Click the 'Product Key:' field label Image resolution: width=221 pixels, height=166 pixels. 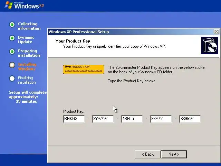coord(74,111)
